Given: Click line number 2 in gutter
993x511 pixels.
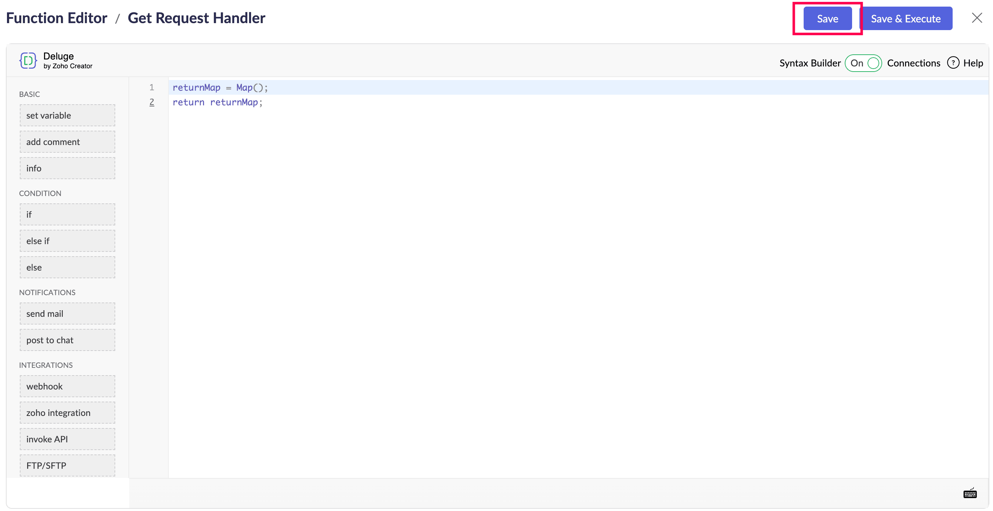Looking at the screenshot, I should tap(152, 102).
